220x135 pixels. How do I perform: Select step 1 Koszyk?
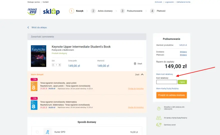[76, 11]
